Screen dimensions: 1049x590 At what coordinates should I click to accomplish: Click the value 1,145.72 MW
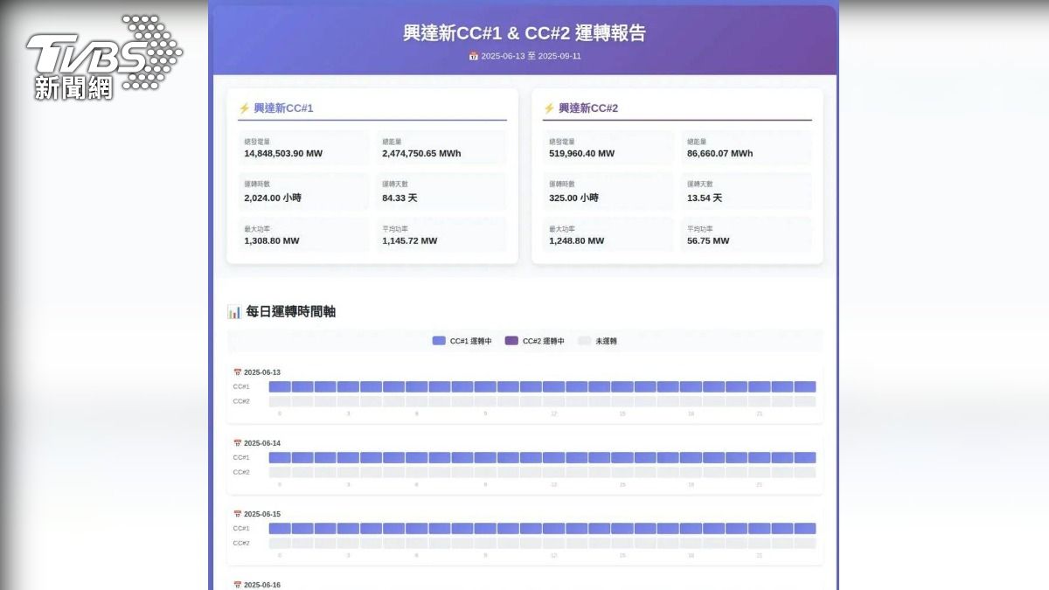coord(410,240)
